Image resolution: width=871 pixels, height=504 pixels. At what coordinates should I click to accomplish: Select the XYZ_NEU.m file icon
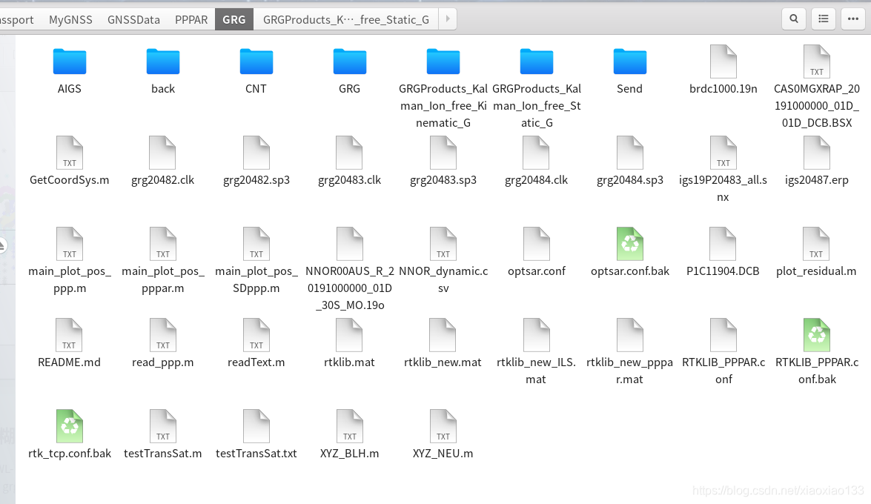pyautogui.click(x=443, y=426)
